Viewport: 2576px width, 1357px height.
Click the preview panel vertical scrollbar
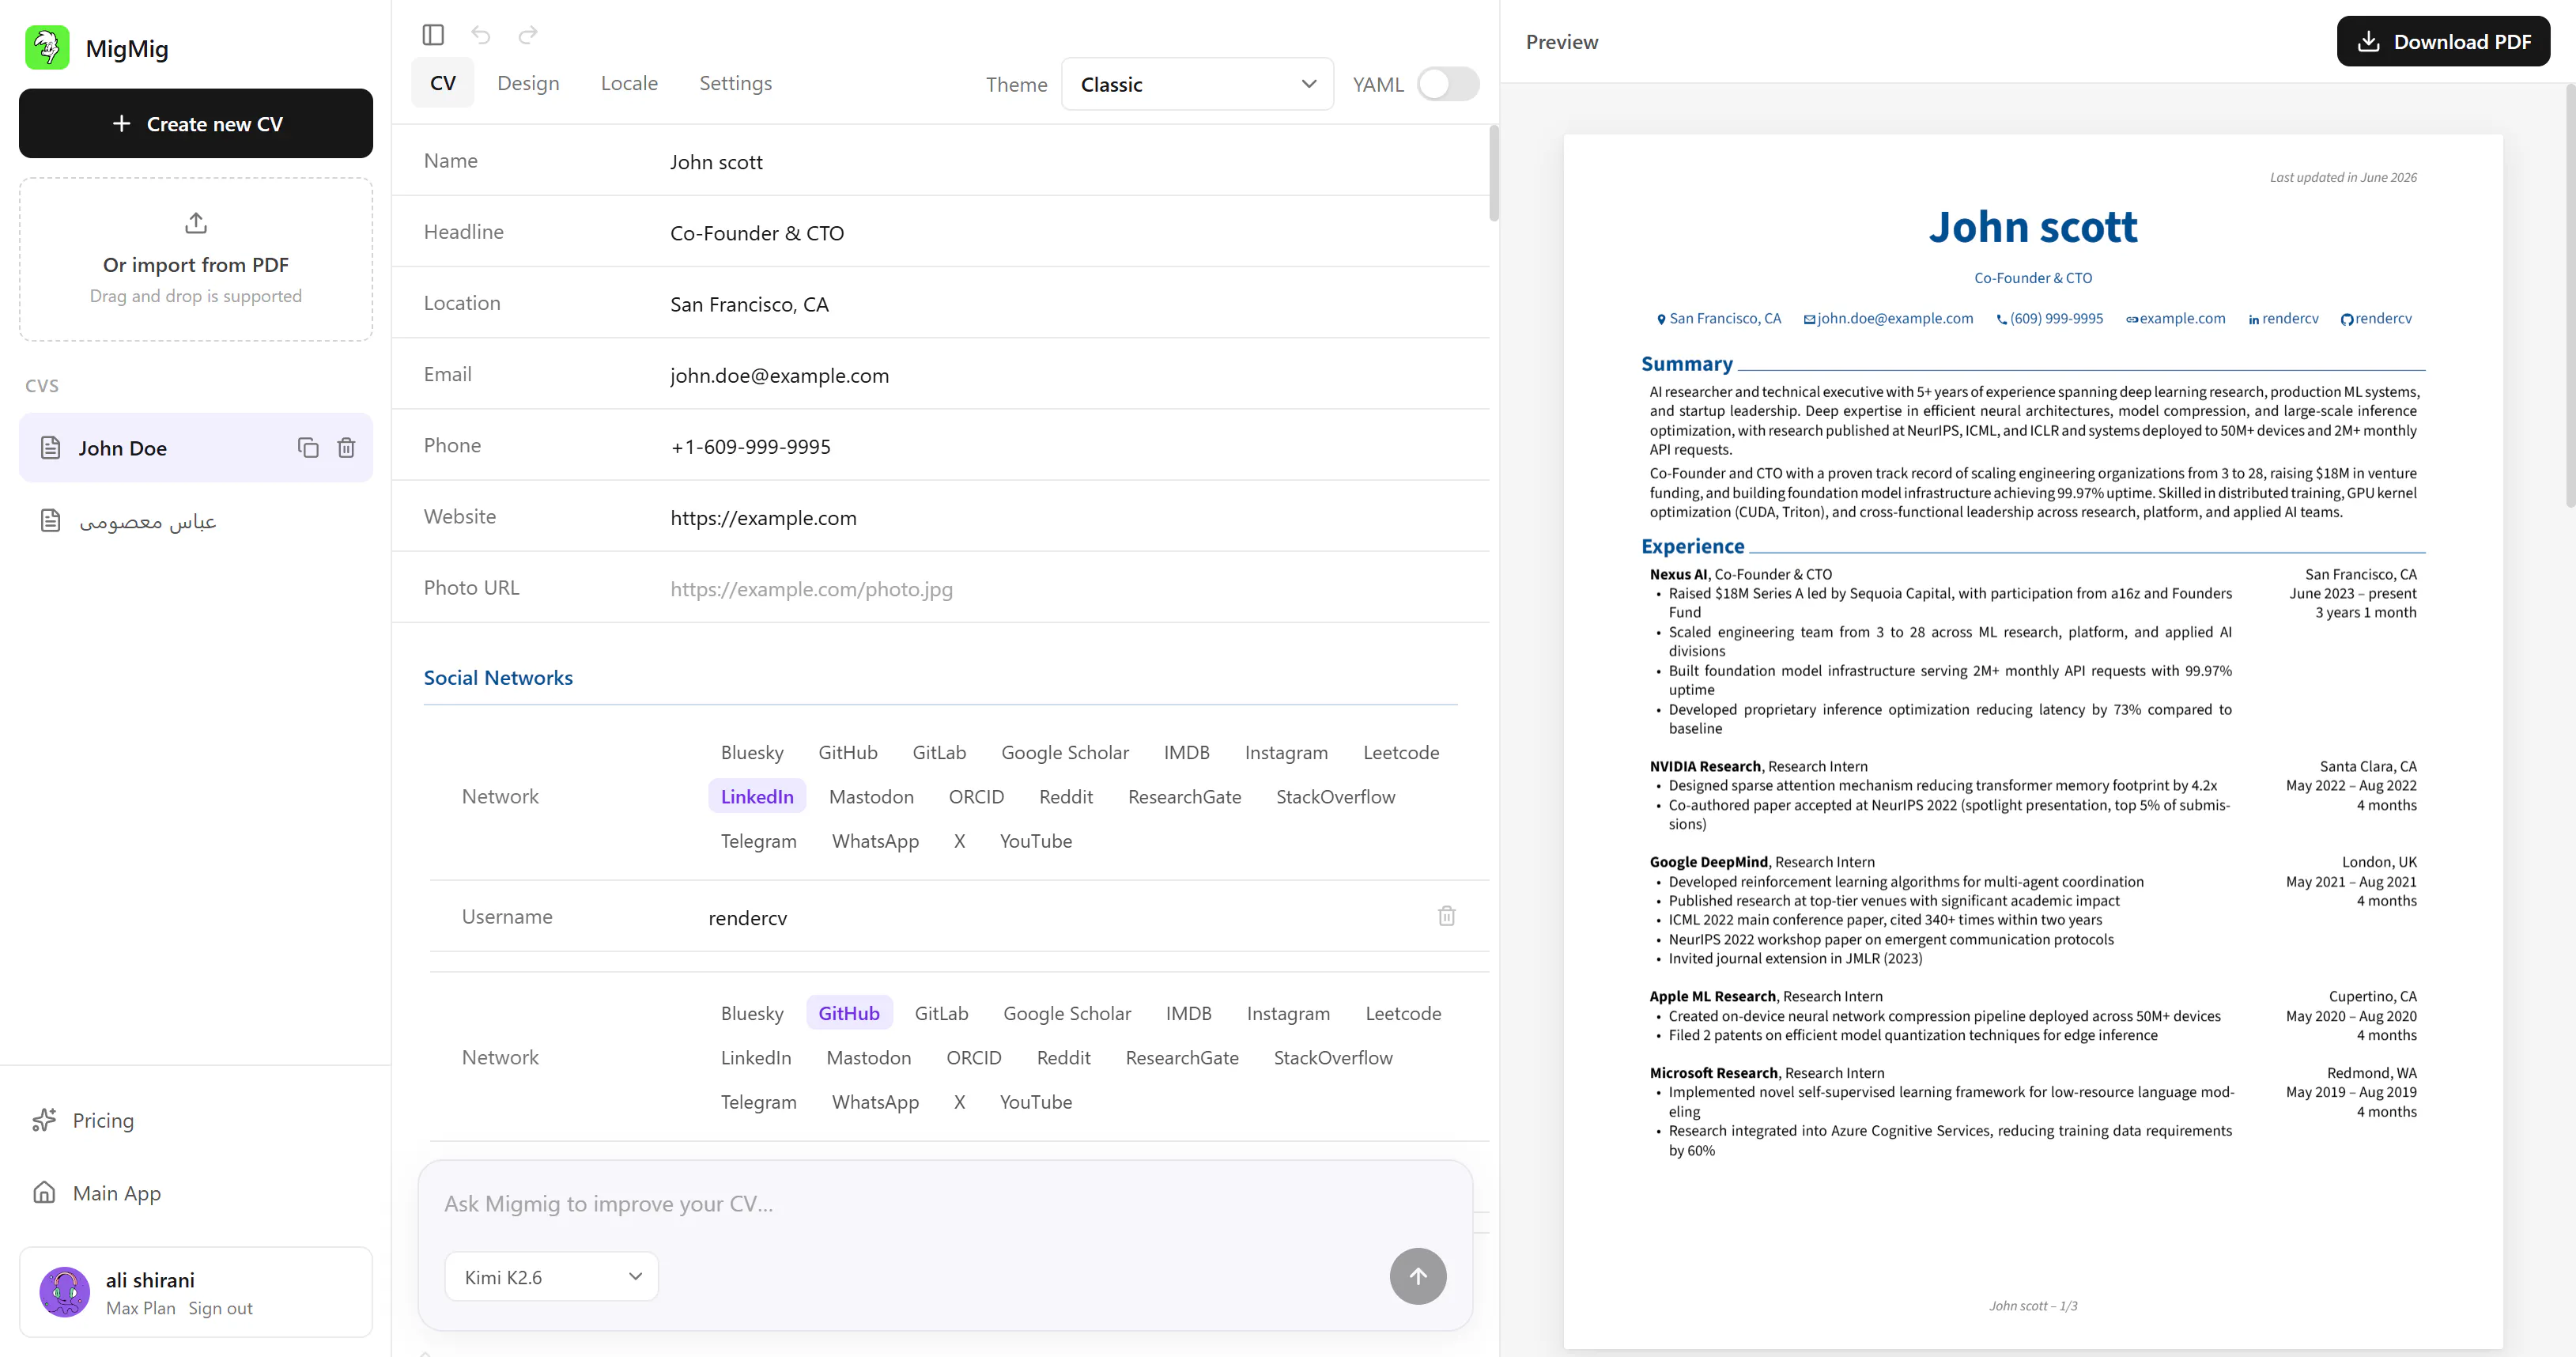2570,296
